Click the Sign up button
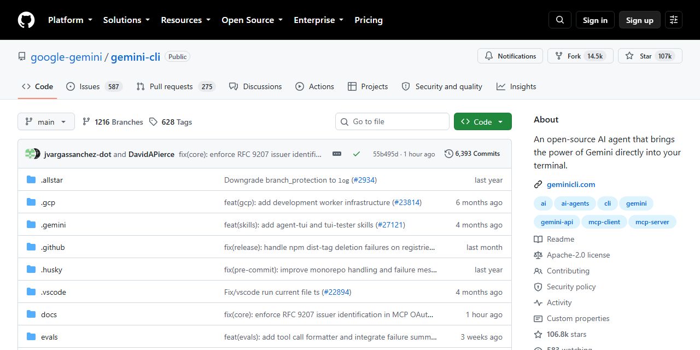The image size is (700, 350). click(x=640, y=20)
